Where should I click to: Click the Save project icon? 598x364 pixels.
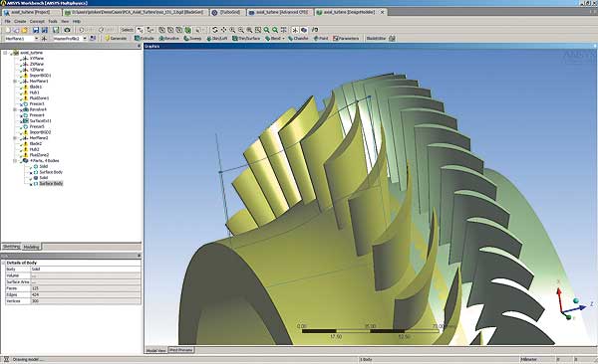pyautogui.click(x=36, y=30)
